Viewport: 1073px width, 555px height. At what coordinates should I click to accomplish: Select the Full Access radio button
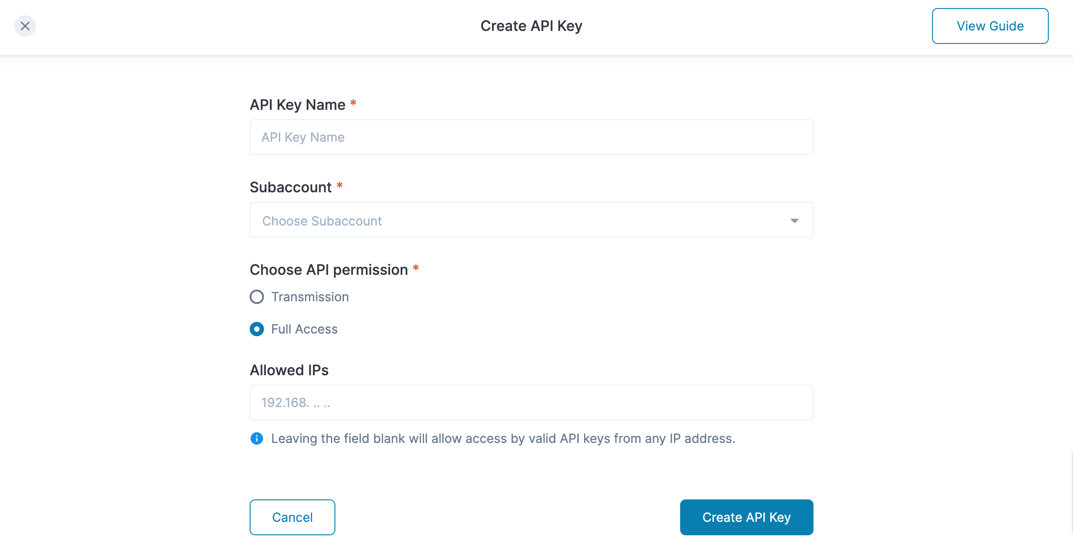point(257,329)
